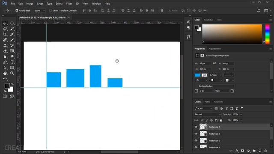Viewport: 274px width, 154px height.
Task: Open the Fill value dropdown arrow
Action: (x=241, y=120)
